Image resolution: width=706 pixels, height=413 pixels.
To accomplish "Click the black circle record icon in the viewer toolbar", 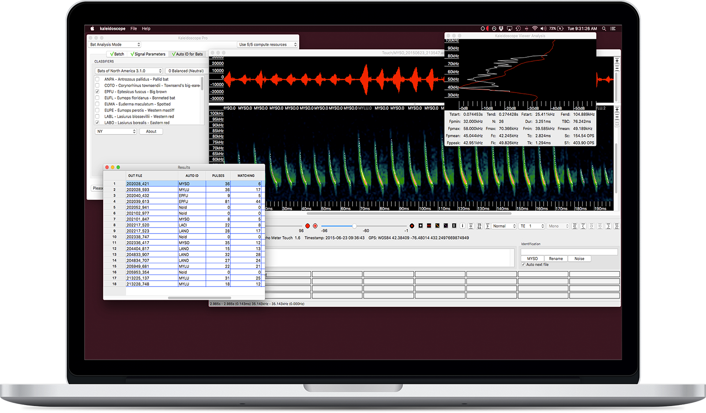I will (x=412, y=226).
